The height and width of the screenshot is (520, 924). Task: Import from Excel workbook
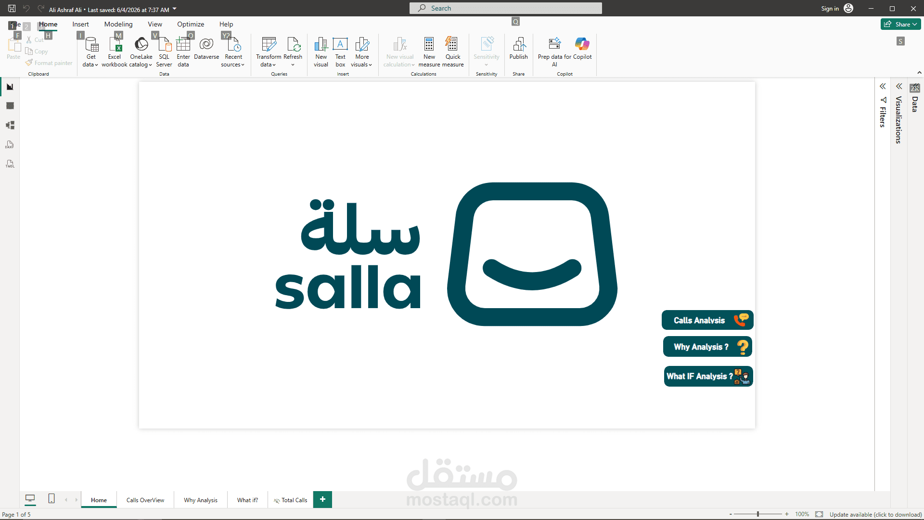115,52
